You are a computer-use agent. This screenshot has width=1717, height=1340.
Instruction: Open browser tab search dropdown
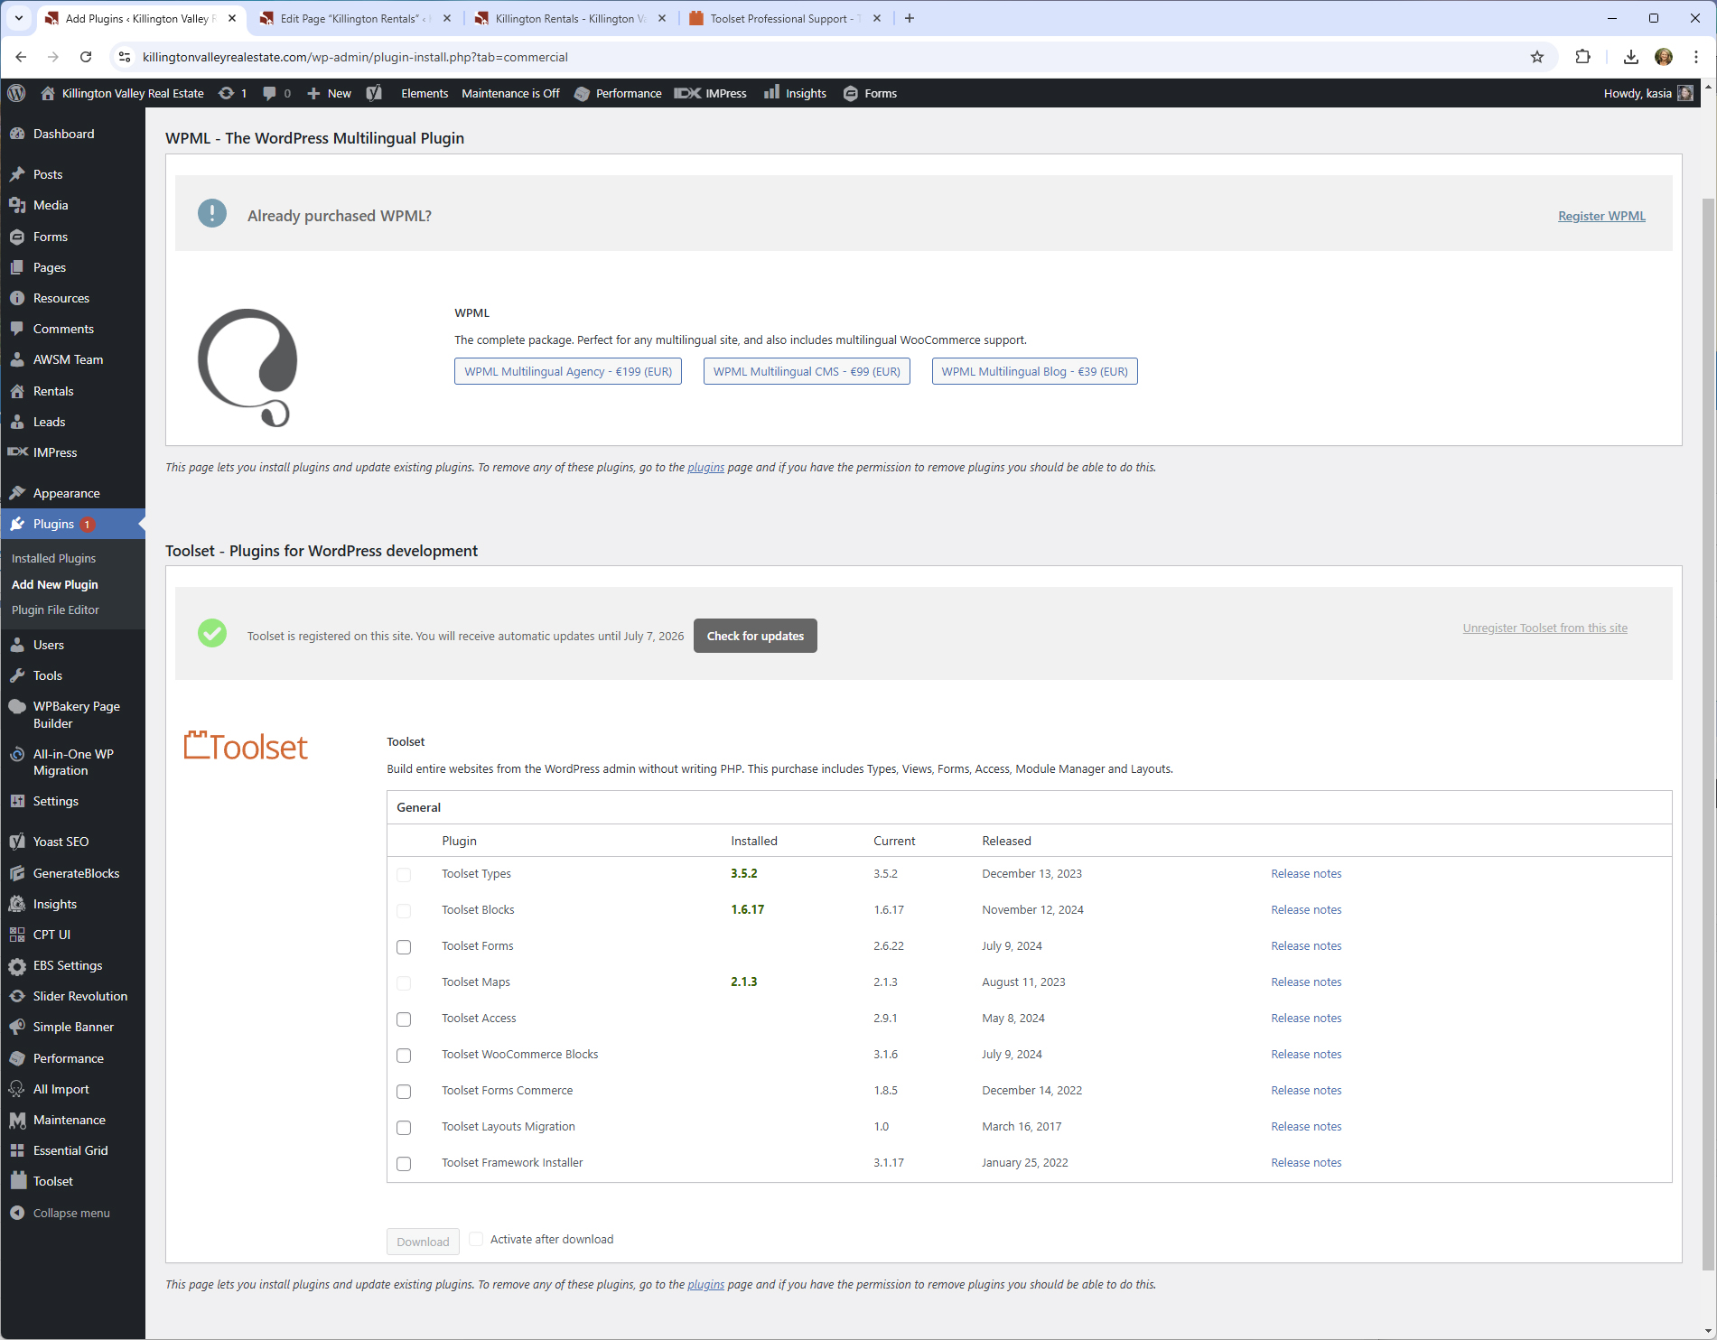(18, 18)
